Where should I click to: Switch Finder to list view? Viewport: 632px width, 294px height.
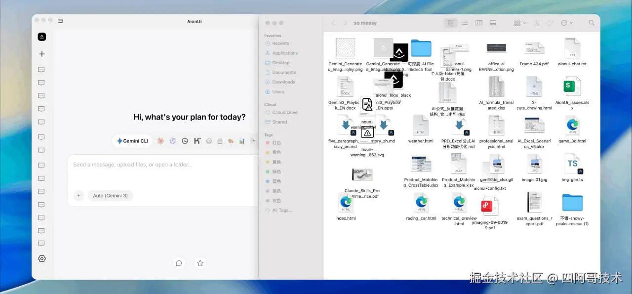[x=465, y=23]
